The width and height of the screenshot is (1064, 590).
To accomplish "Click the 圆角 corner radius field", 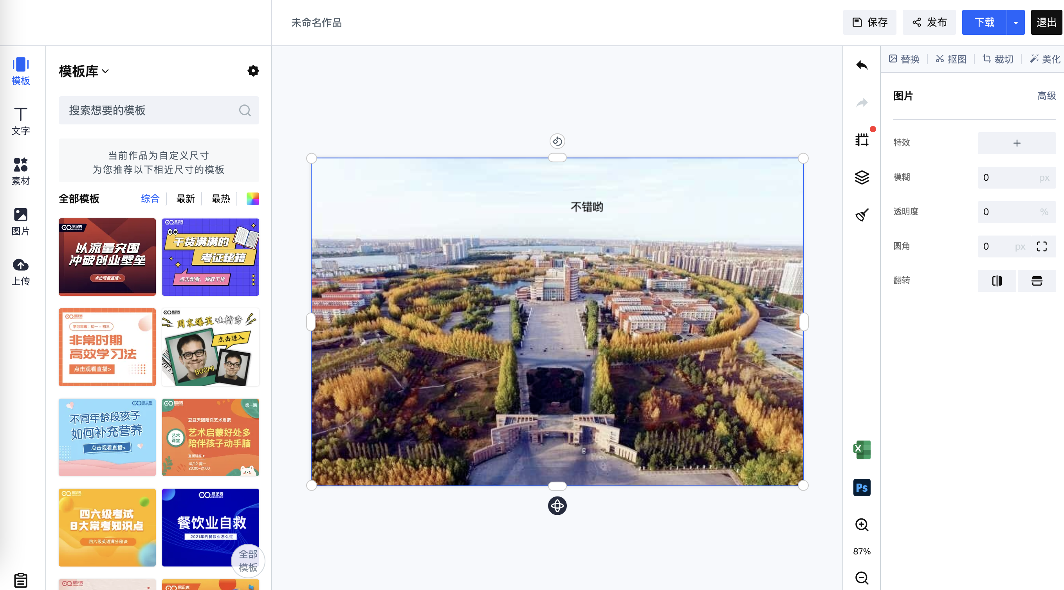I will [x=1004, y=246].
